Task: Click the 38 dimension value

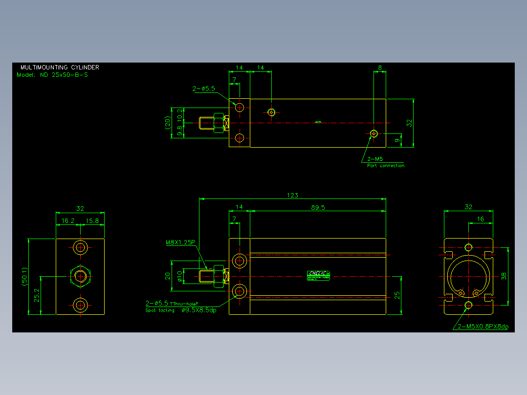Action: pos(504,276)
